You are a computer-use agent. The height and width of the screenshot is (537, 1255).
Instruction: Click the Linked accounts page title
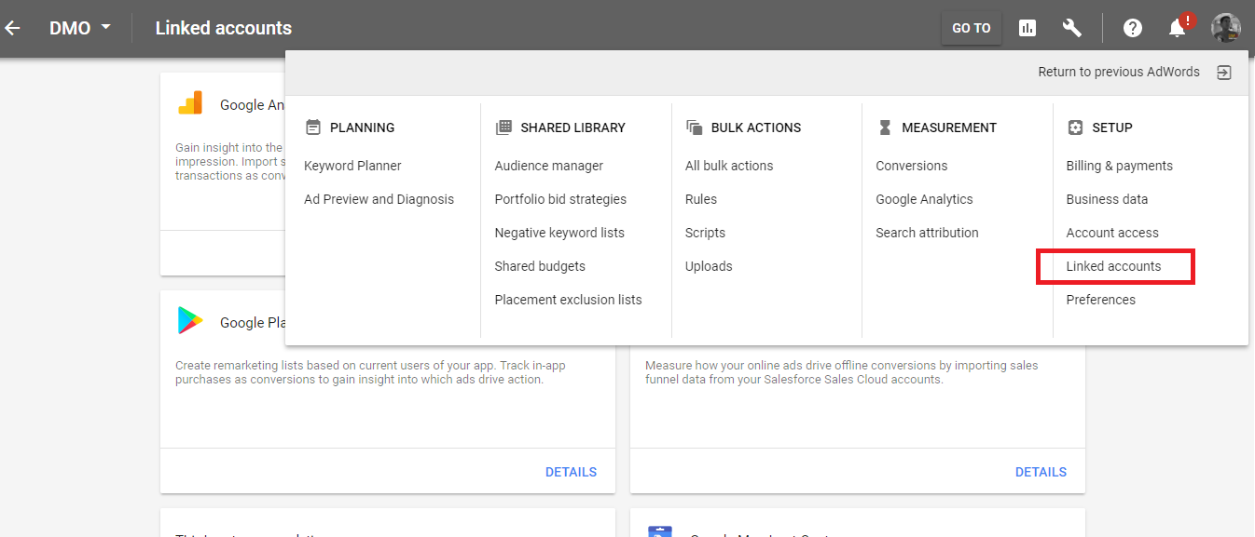[224, 28]
